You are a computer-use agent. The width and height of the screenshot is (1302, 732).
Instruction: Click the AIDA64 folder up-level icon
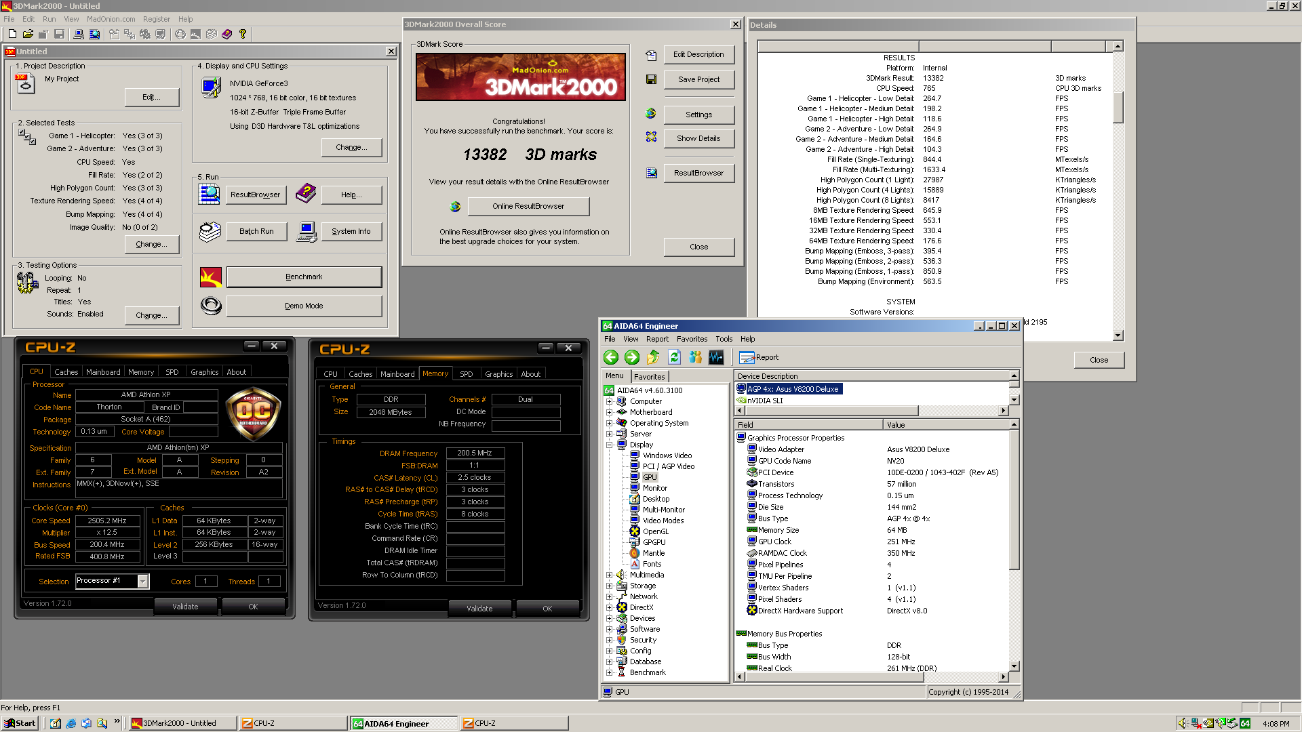tap(653, 357)
